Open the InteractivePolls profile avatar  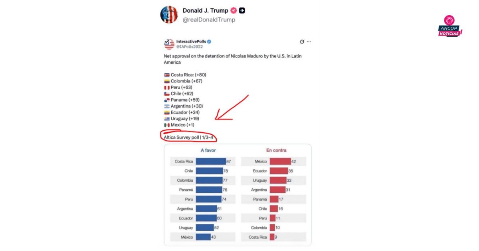tap(169, 44)
